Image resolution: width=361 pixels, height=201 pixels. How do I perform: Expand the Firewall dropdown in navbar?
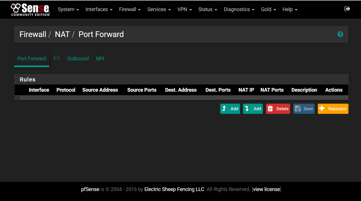click(x=130, y=9)
